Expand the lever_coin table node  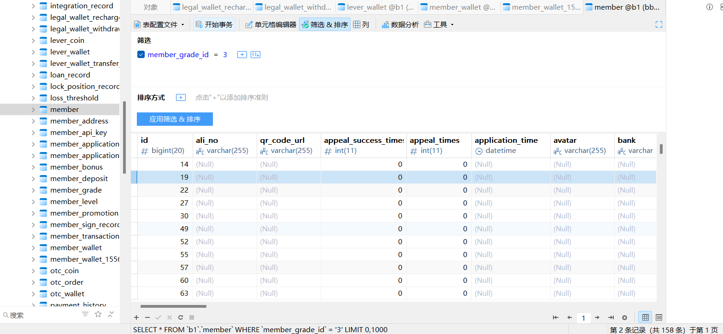tap(33, 41)
